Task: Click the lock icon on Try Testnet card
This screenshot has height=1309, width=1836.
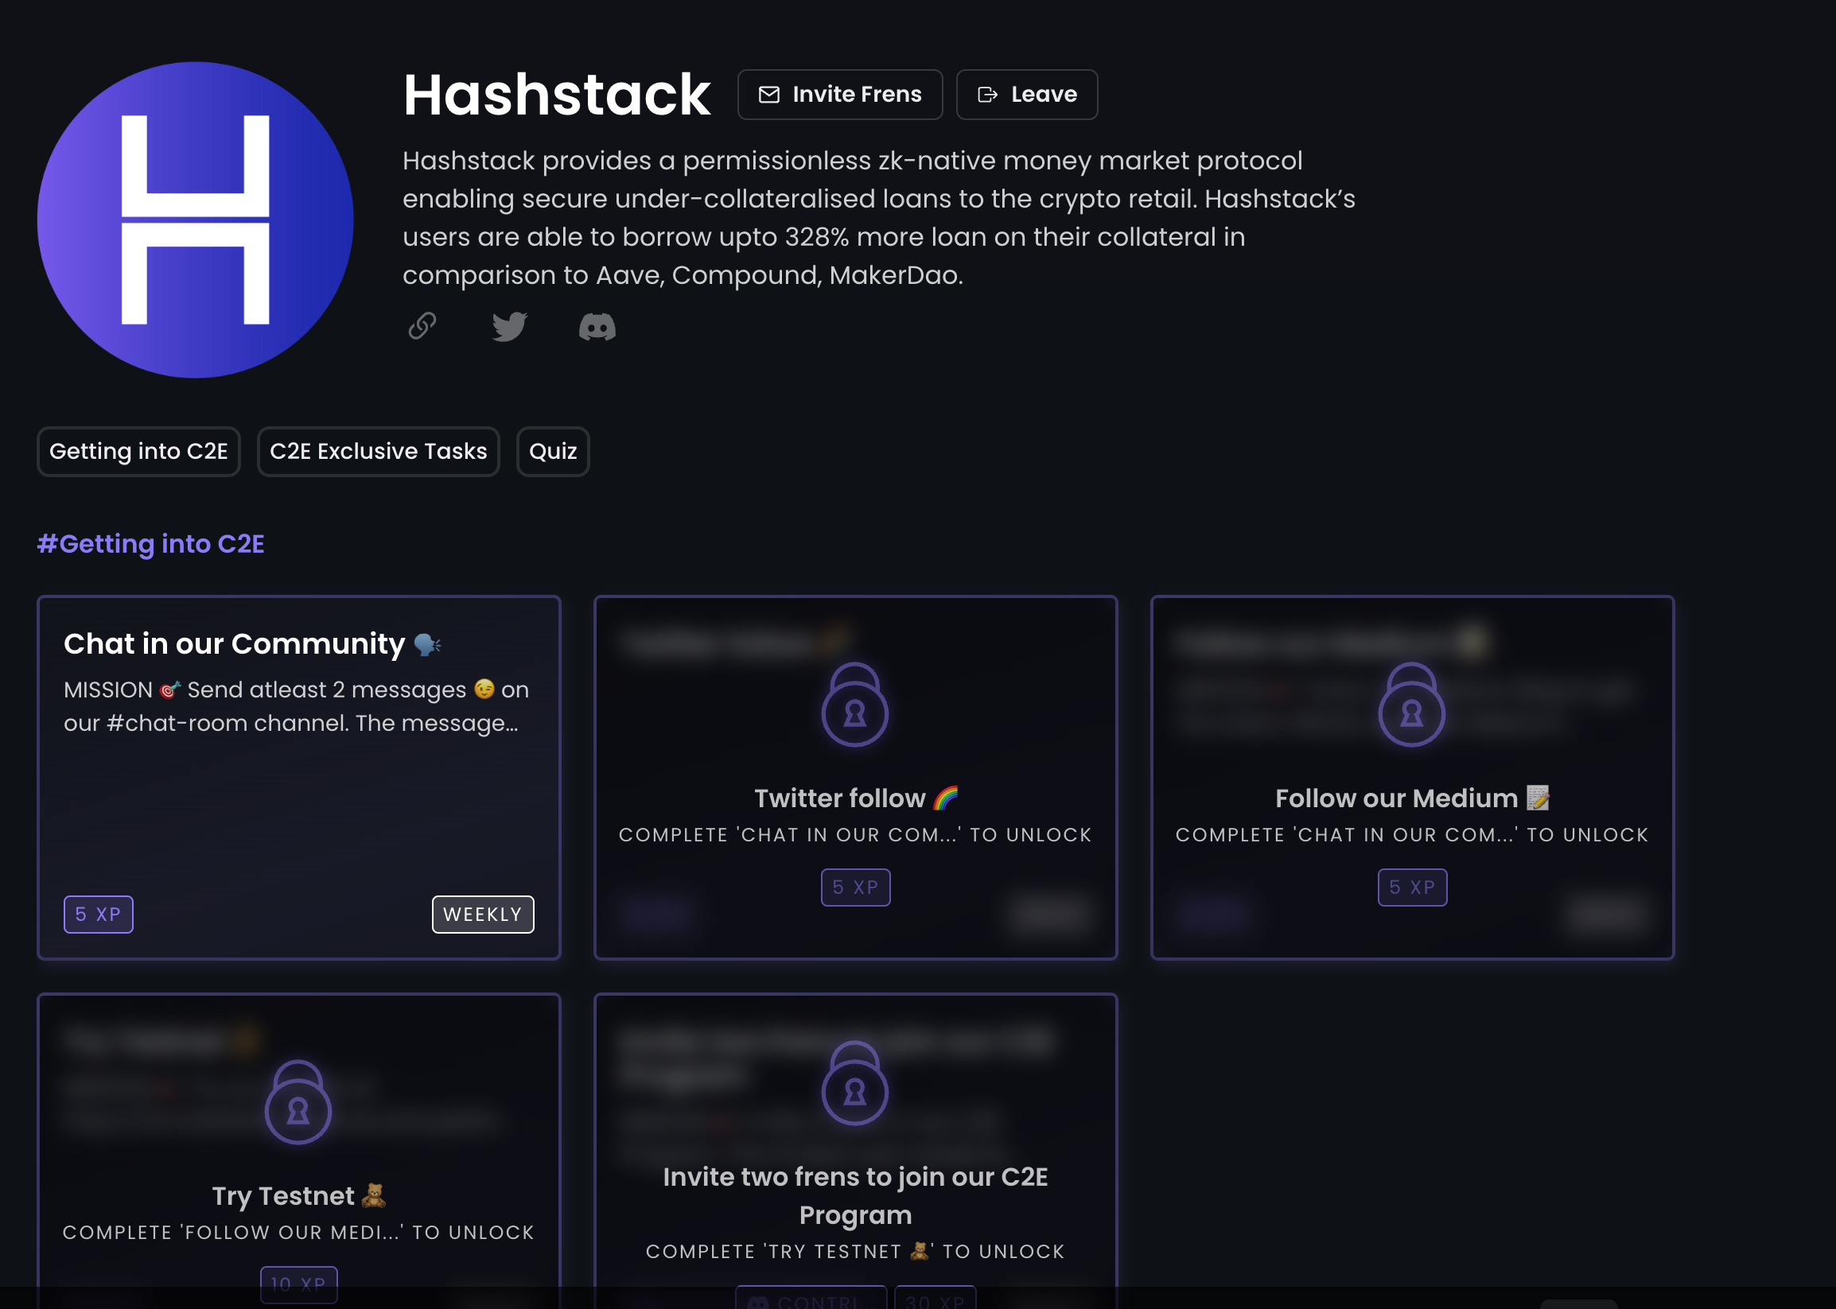Action: (298, 1103)
